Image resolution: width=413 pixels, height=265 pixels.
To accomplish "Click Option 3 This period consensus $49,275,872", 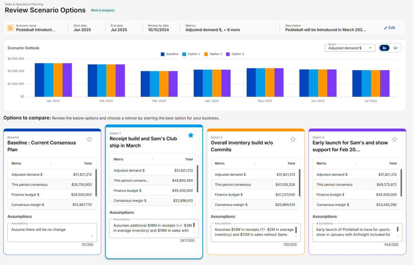I will click(357, 184).
